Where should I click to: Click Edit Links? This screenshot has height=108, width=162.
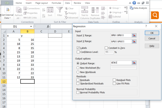[x=30, y=18]
